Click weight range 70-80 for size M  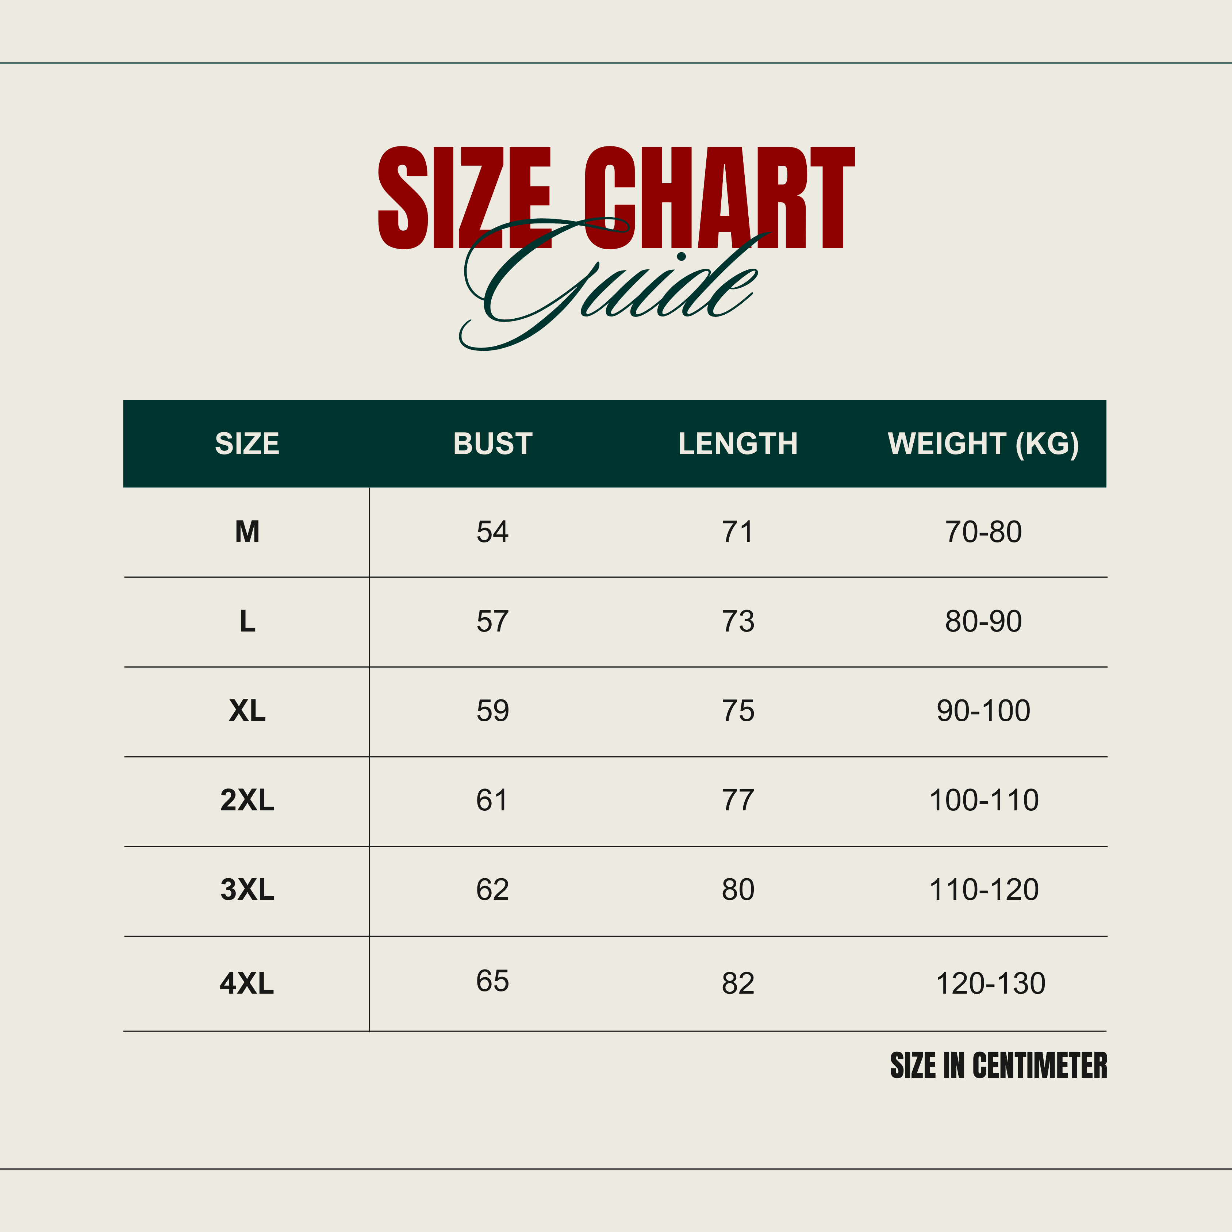[983, 532]
